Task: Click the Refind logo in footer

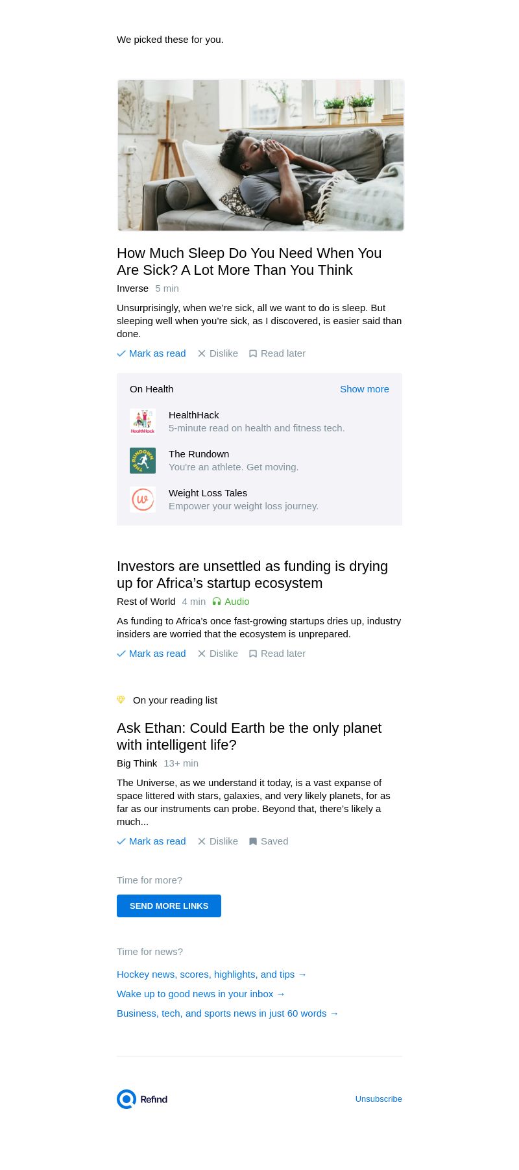Action: point(142,1099)
